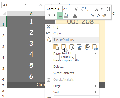Image resolution: width=120 pixels, height=98 pixels.
Task: Toggle Italic formatting
Action: [54, 15]
